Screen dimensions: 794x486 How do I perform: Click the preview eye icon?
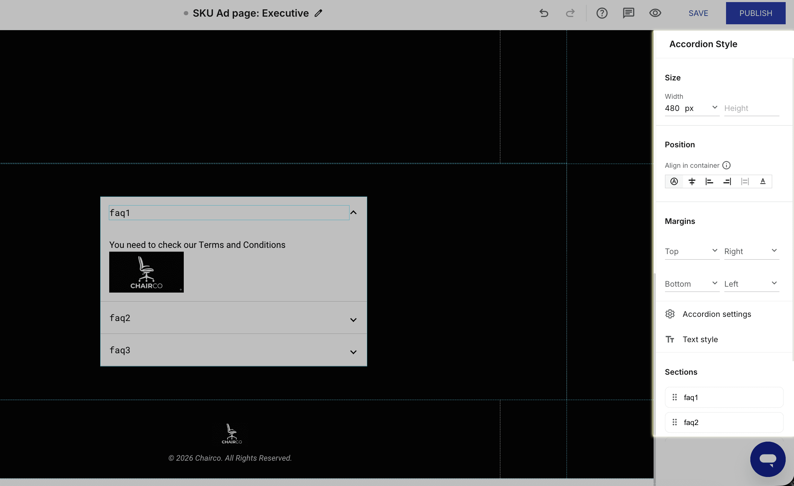tap(655, 13)
